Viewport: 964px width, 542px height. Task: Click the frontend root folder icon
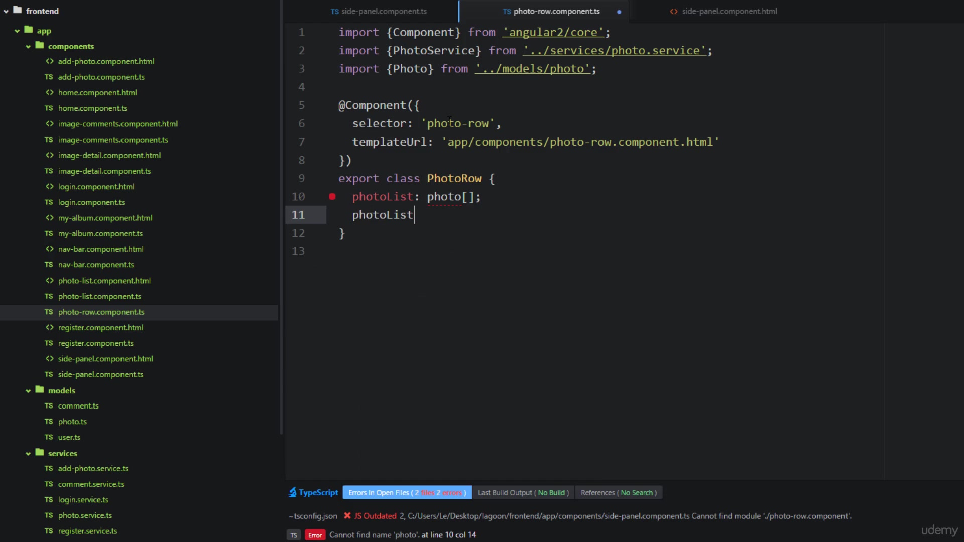click(x=18, y=10)
